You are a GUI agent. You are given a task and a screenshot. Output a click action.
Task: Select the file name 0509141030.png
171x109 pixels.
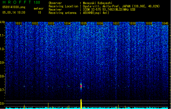(x=14, y=7)
